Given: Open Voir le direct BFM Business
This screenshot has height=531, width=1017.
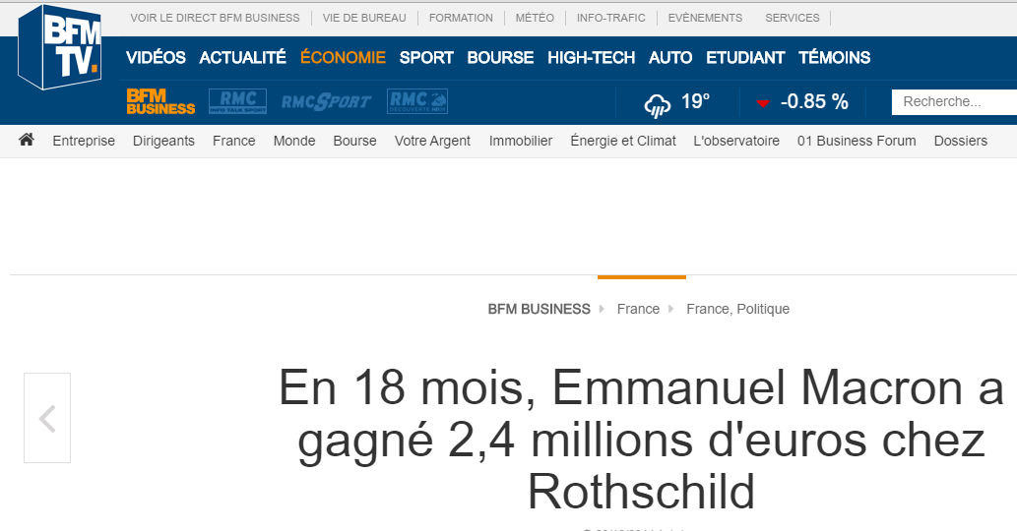Looking at the screenshot, I should click(x=215, y=18).
